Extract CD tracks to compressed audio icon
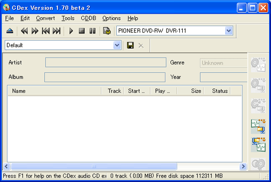This screenshot has width=271, height=182. [x=258, y=85]
